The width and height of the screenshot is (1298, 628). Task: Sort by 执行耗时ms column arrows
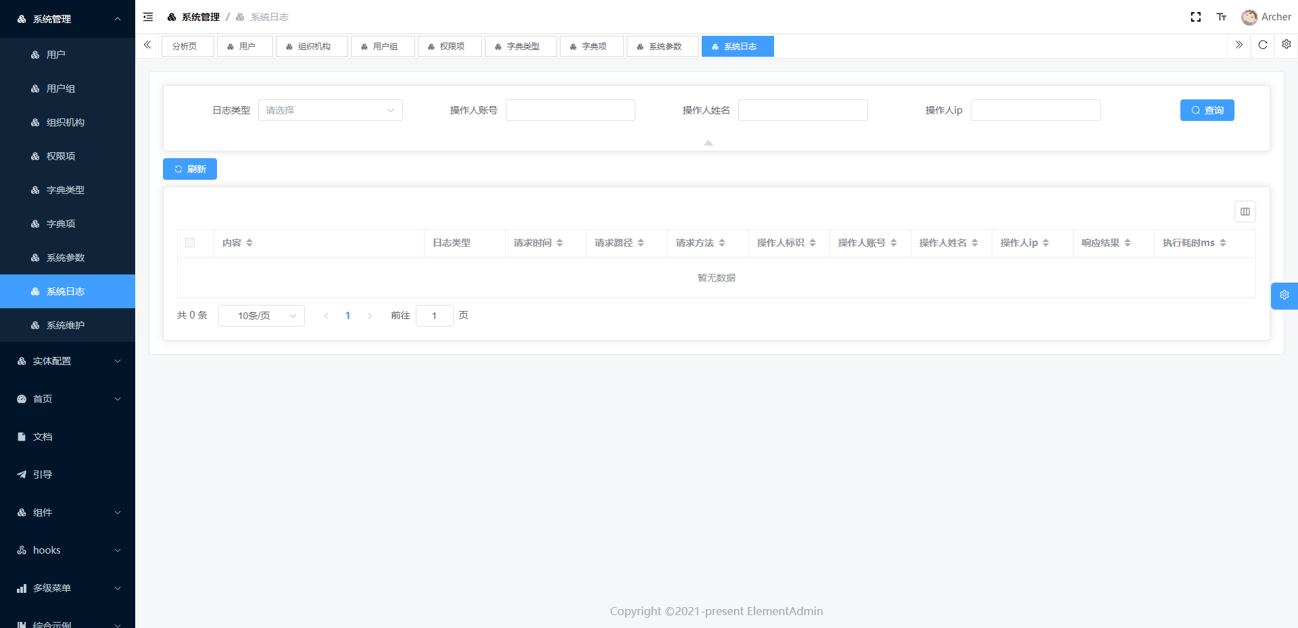1223,243
